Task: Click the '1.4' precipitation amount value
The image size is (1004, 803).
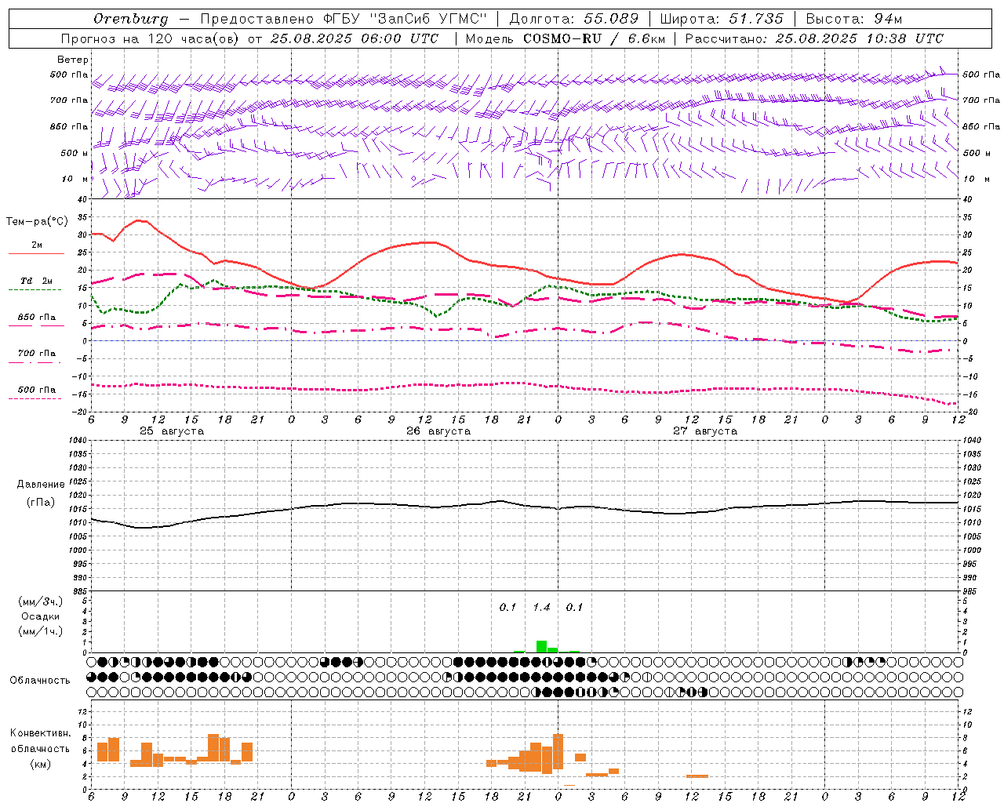Action: [x=541, y=608]
